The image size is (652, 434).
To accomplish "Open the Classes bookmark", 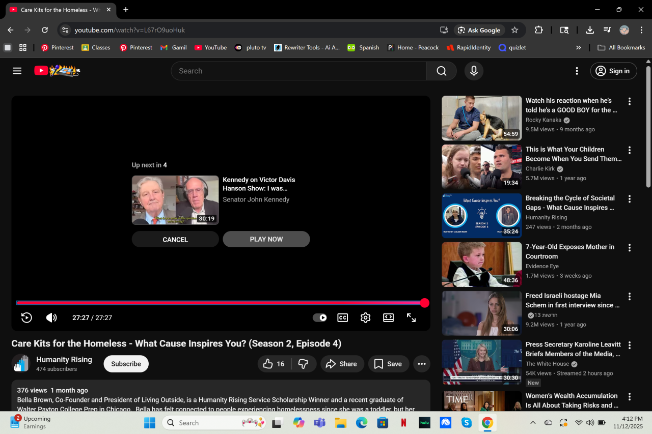I will point(96,47).
